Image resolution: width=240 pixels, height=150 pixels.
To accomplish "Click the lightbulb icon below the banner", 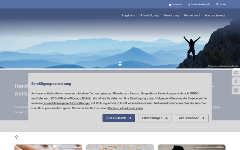I will click(x=16, y=137).
